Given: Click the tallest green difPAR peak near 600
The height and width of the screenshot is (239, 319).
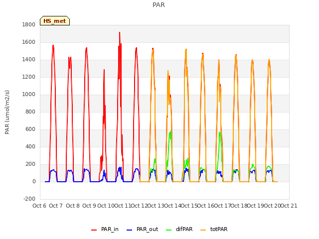Looking at the screenshot, I should [x=170, y=131].
